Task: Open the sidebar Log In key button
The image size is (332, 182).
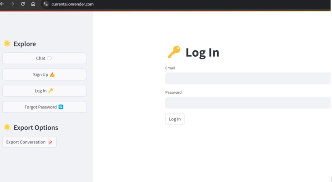Action: (44, 91)
